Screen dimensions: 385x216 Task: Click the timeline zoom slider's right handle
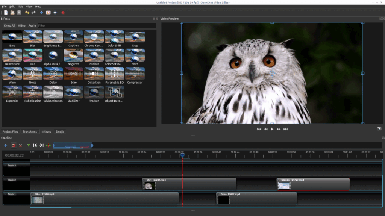point(92,145)
